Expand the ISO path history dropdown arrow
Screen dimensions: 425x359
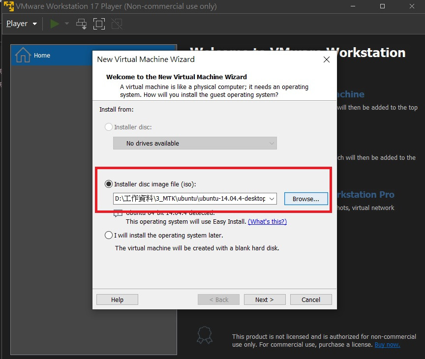[272, 199]
